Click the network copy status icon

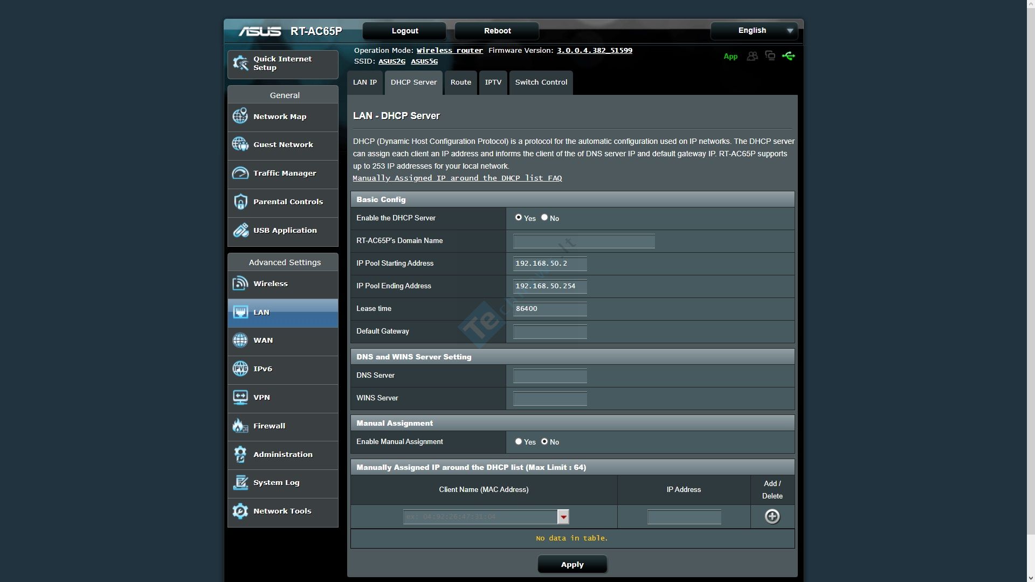[770, 56]
